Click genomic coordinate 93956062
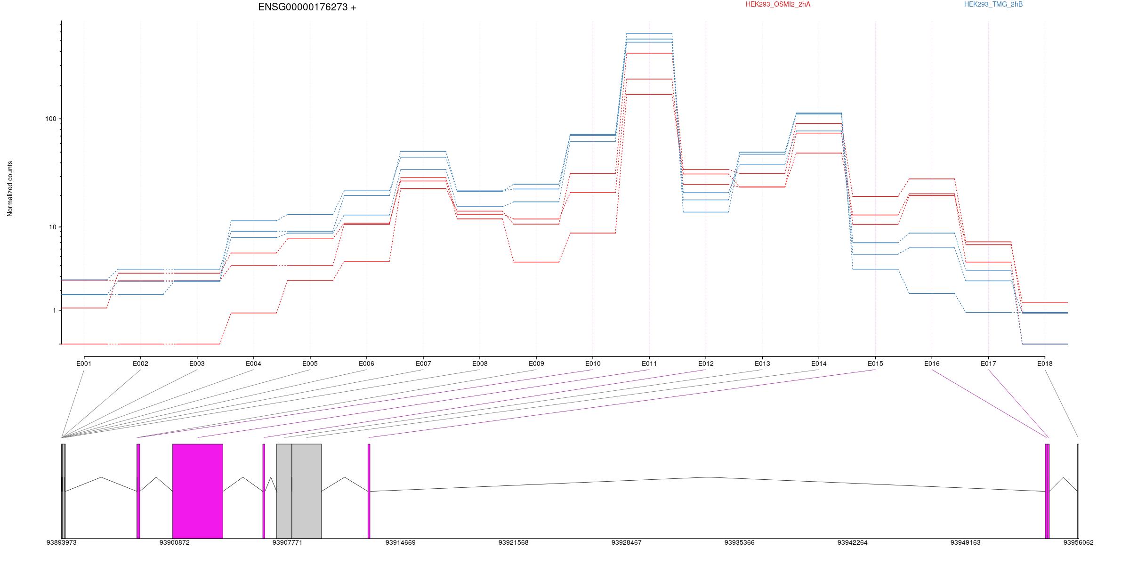Screen dimensions: 1130x565 [1078, 542]
